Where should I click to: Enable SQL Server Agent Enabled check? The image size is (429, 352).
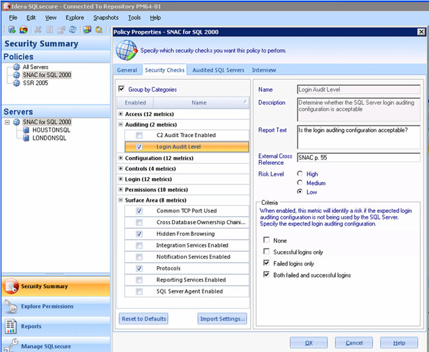139,291
